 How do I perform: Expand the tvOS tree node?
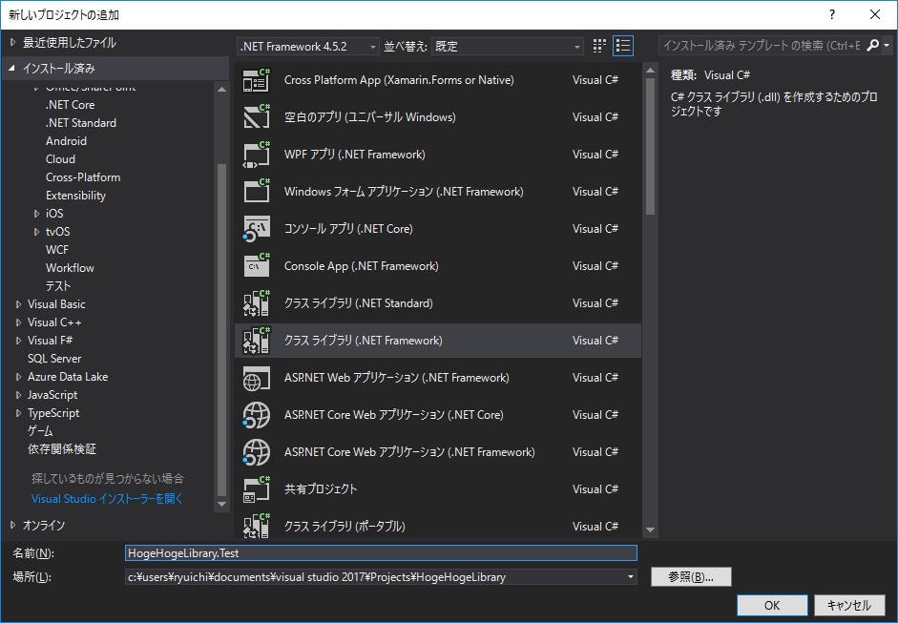36,232
